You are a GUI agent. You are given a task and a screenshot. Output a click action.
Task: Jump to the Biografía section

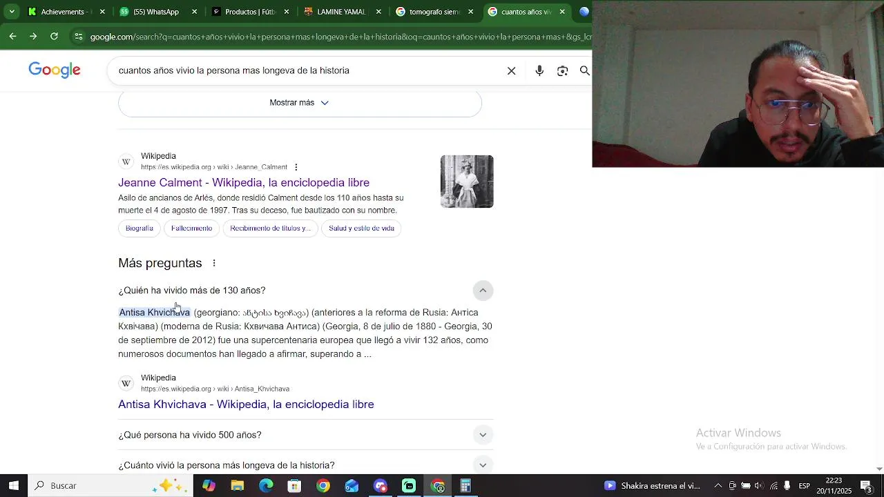pos(140,228)
